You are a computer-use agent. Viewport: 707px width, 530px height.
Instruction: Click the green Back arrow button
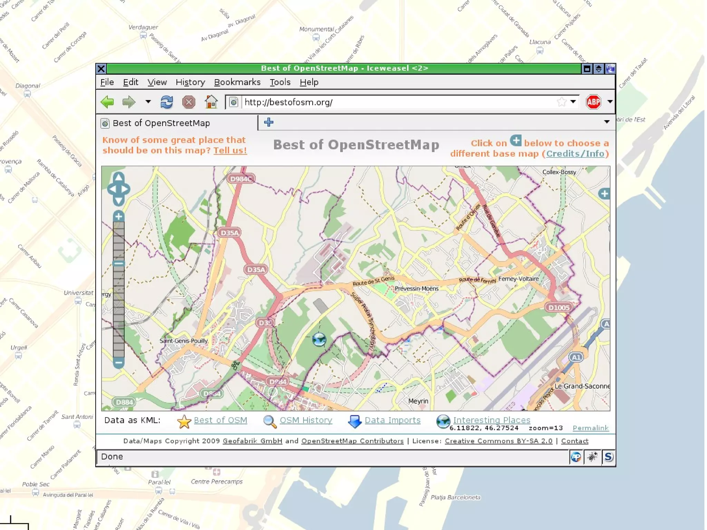[x=107, y=102]
